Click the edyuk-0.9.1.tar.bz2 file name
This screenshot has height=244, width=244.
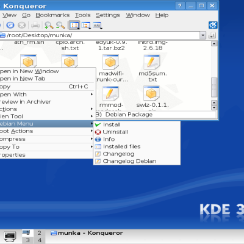click(112, 45)
